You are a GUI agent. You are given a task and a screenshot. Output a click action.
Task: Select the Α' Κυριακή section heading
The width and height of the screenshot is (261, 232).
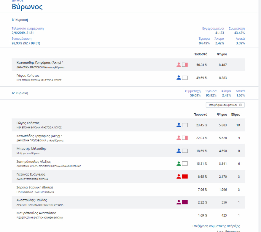tap(20, 93)
